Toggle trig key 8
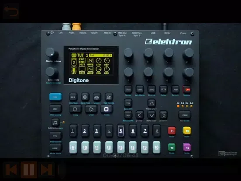Screen dimensions: 241x181 pos(157,131)
